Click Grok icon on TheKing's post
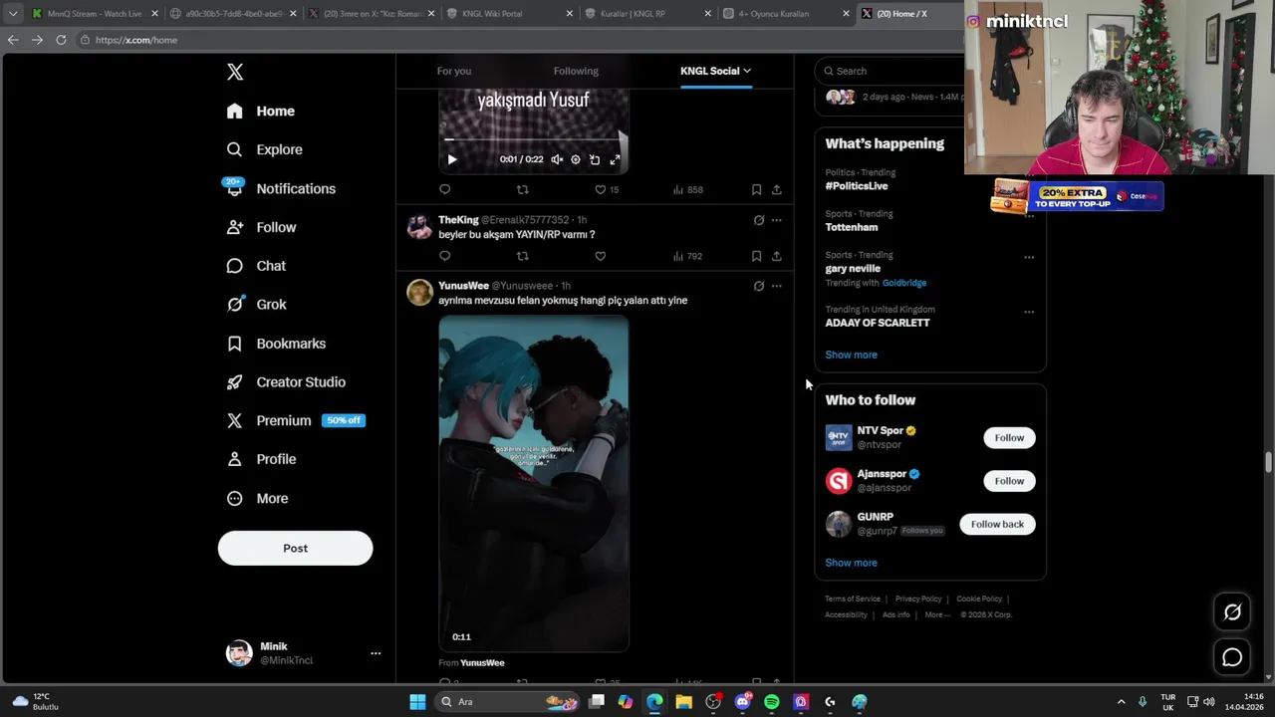 point(758,220)
